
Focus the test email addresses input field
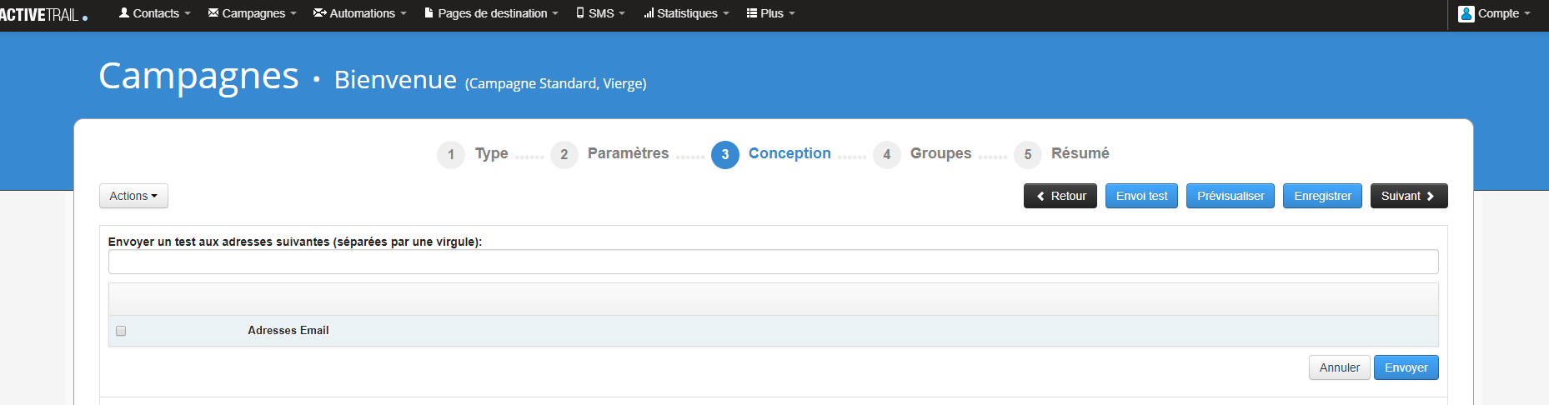point(773,262)
